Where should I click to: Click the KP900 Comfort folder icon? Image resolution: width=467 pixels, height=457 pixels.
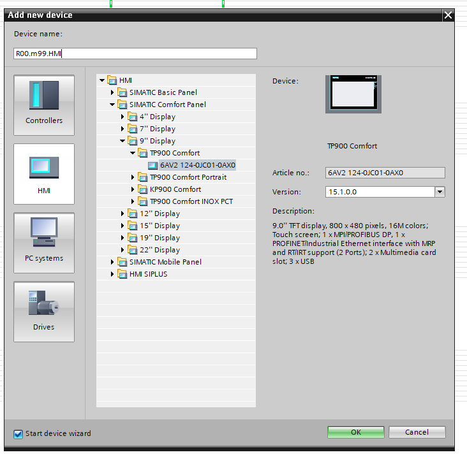143,189
